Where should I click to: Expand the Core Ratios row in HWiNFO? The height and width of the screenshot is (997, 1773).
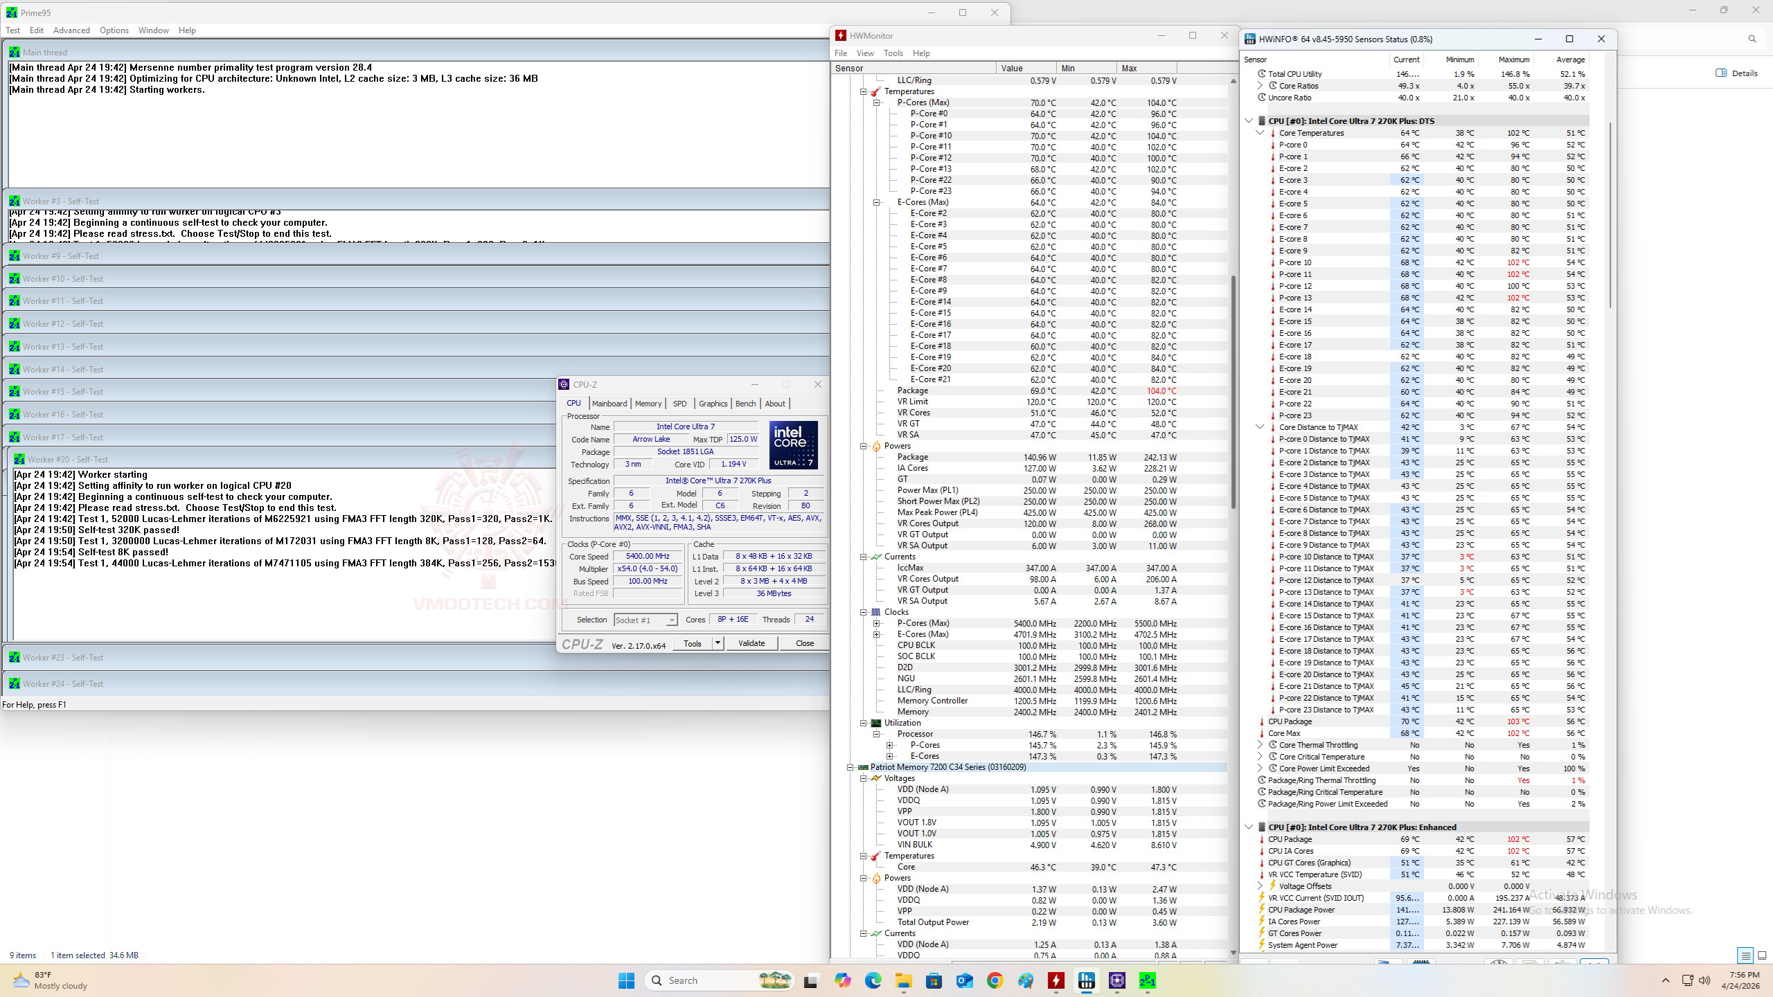(x=1260, y=86)
